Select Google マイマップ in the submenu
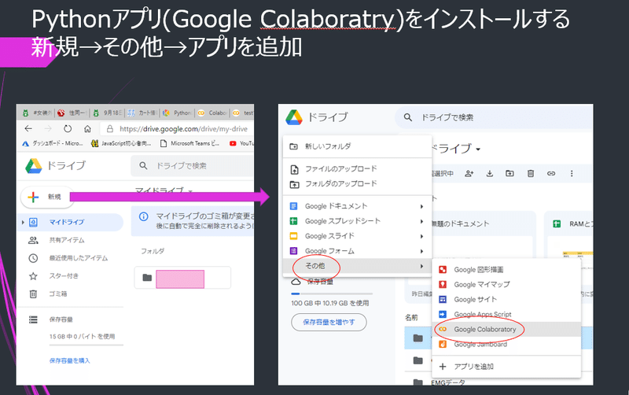Screen dimensions: 629x395 506,284
